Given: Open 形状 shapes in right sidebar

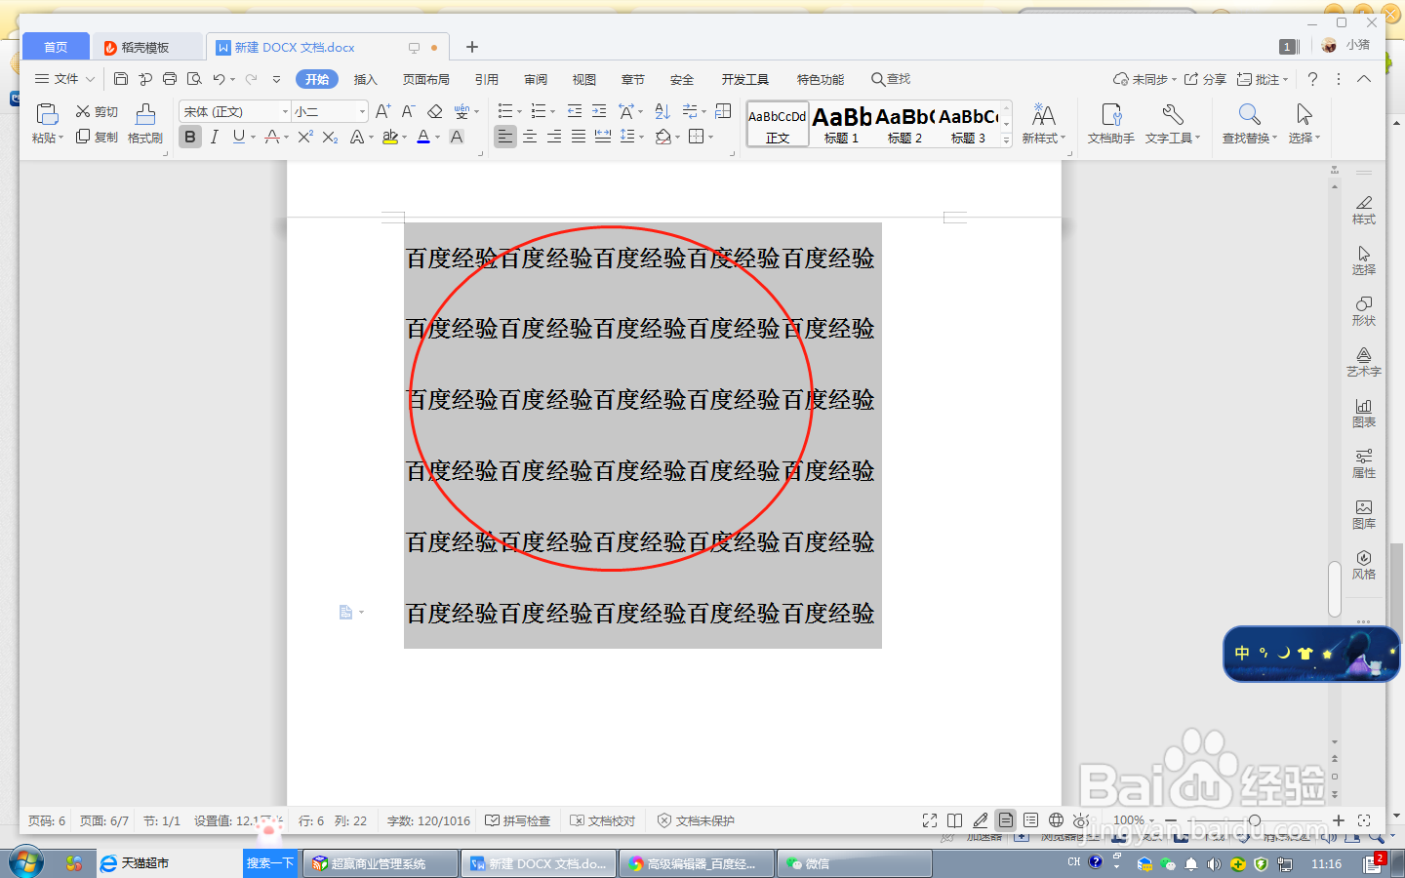Looking at the screenshot, I should click(x=1364, y=311).
